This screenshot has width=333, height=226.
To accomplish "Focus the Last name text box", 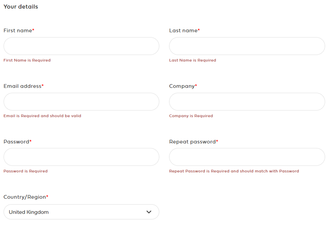I will coord(247,46).
